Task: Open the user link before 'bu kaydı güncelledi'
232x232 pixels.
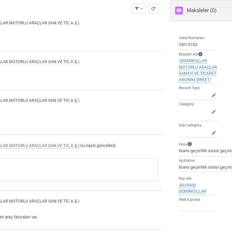Action: tap(40, 146)
